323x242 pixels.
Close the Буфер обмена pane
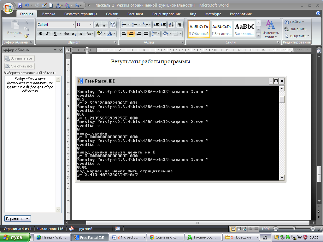click(61, 50)
